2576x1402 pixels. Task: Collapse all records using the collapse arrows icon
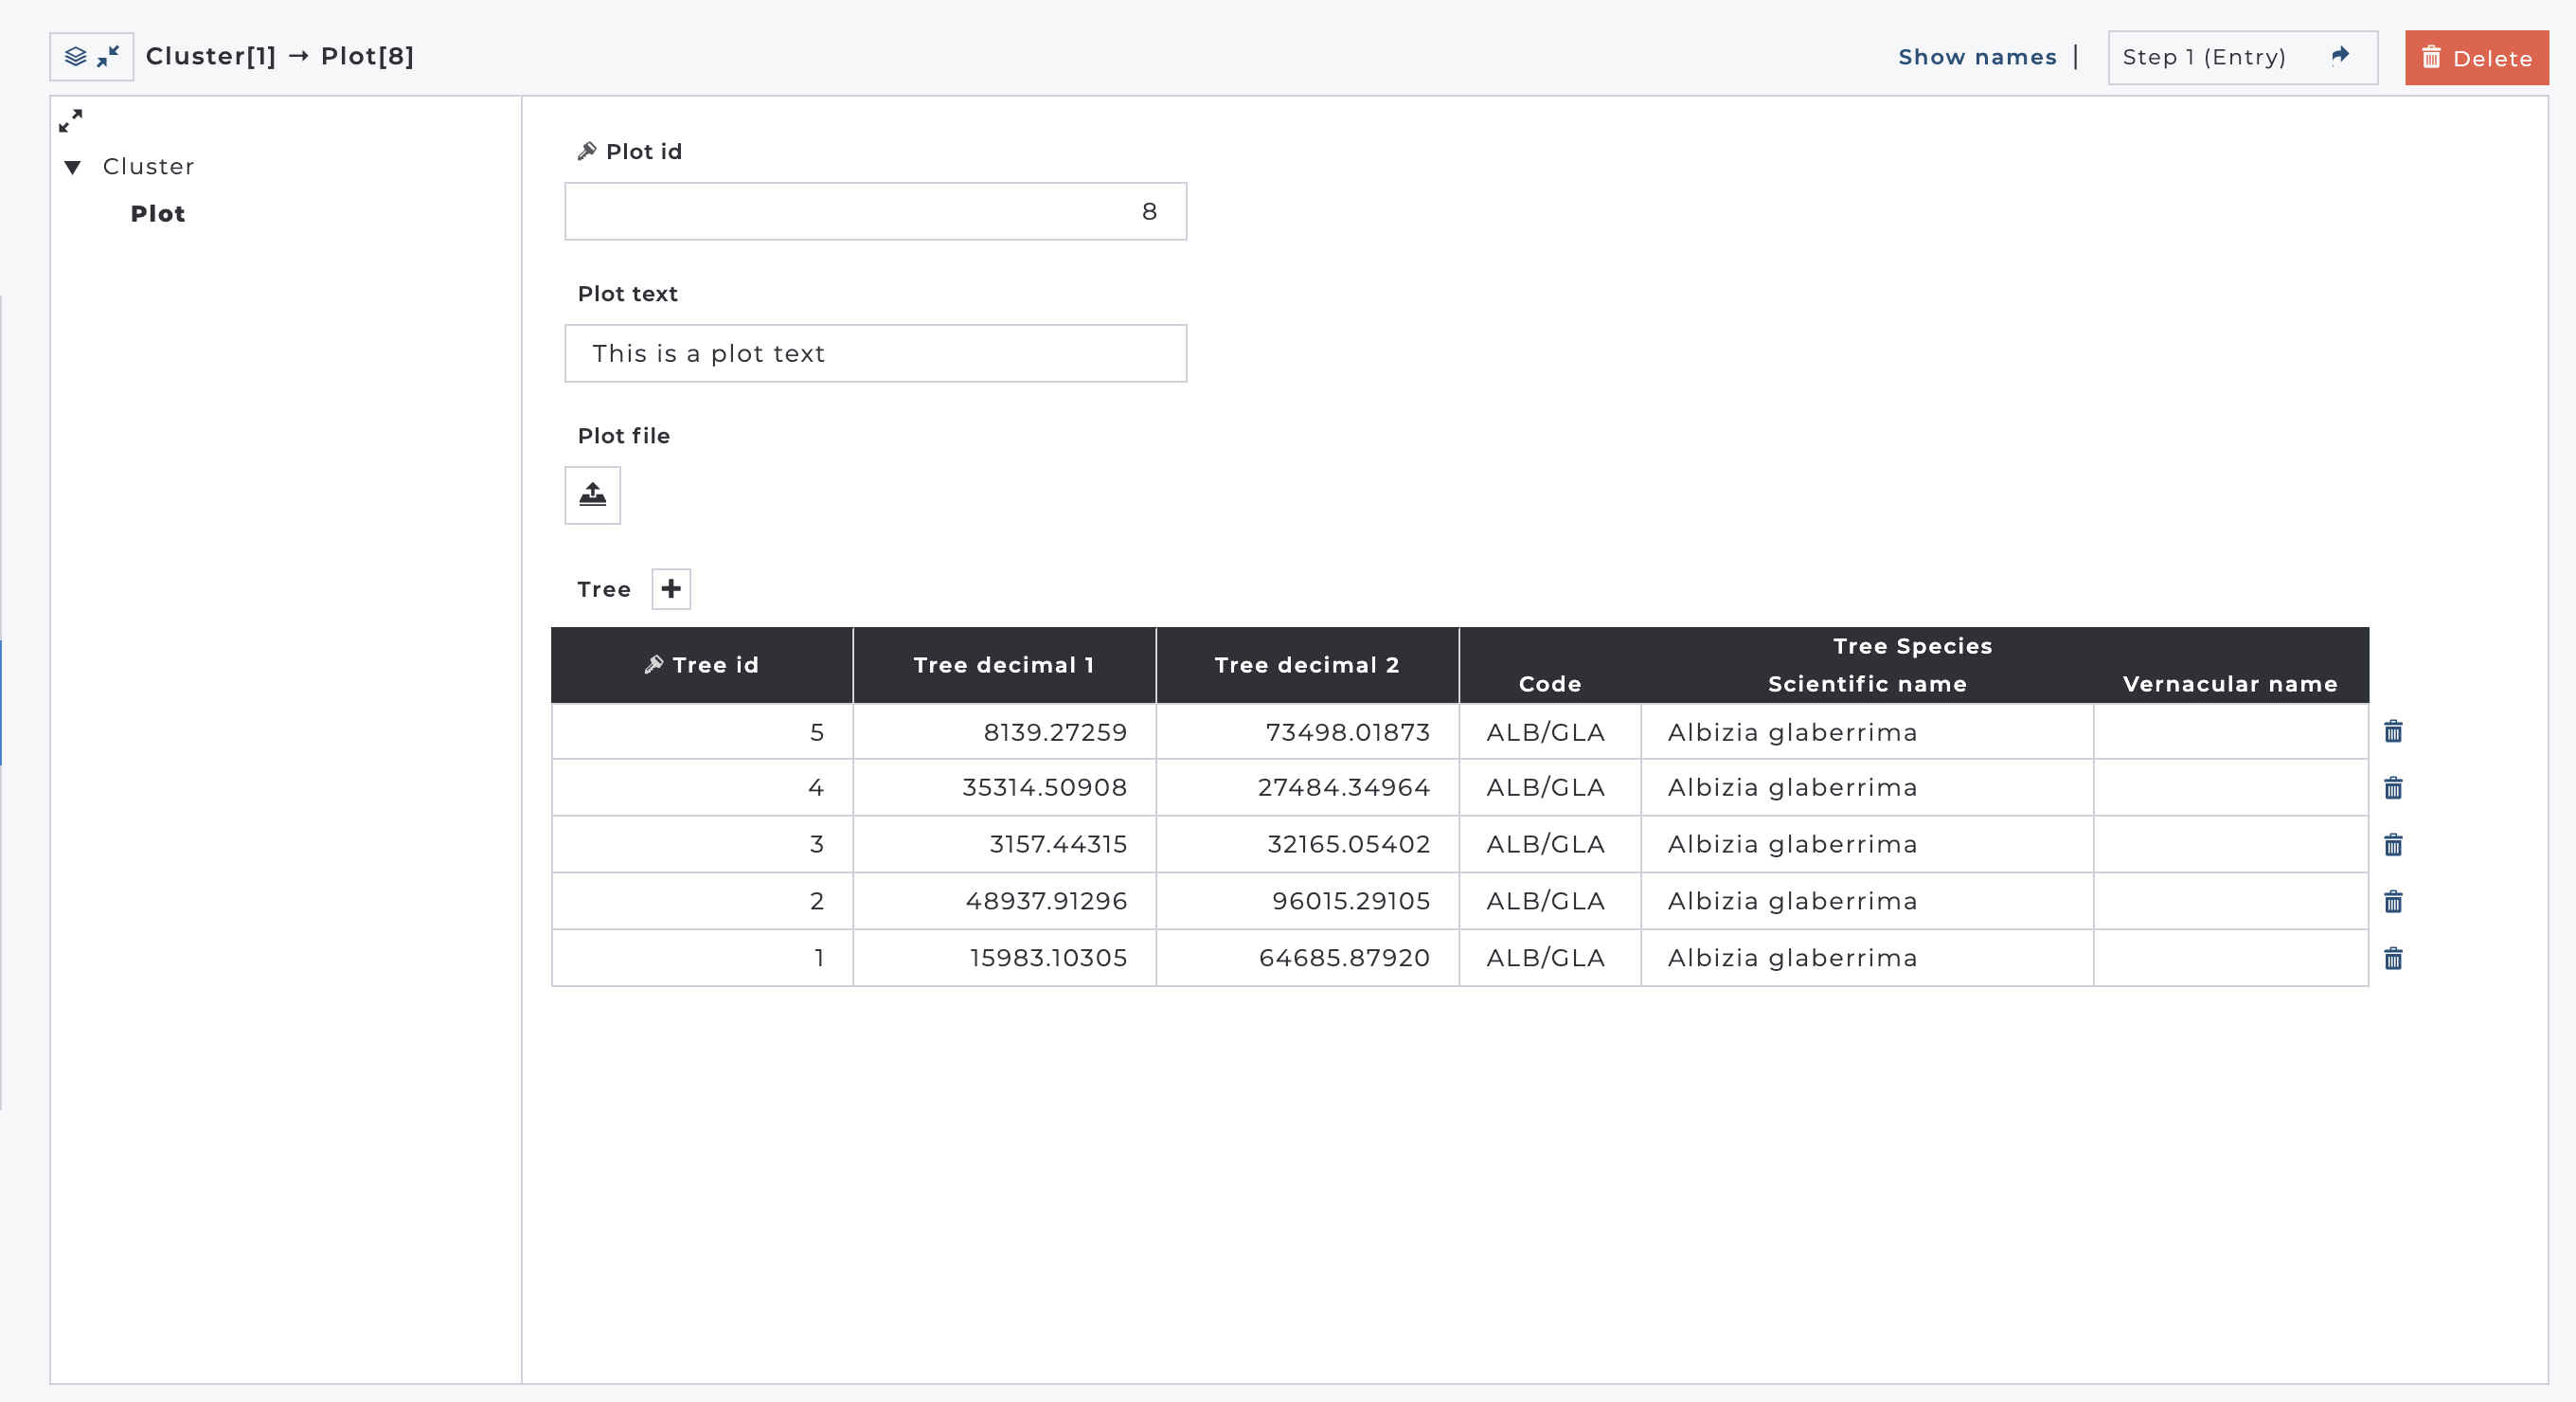pos(109,56)
